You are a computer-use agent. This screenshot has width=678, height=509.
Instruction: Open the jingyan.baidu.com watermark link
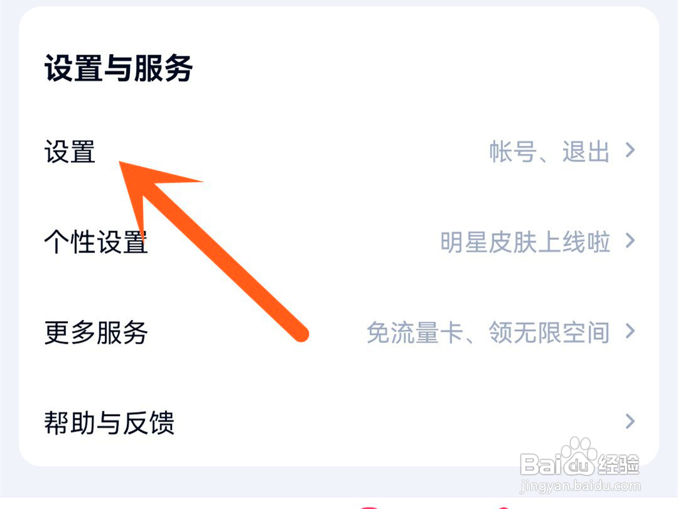[x=580, y=486]
